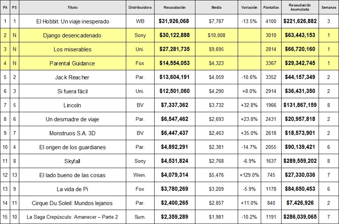Select the Parental Guidance title cell
339x224 pixels.
click(x=73, y=63)
